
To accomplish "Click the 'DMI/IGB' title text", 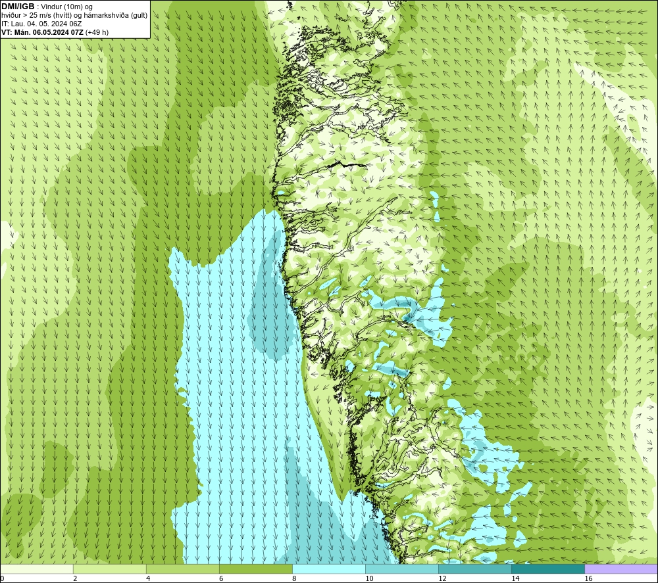I will pos(18,7).
